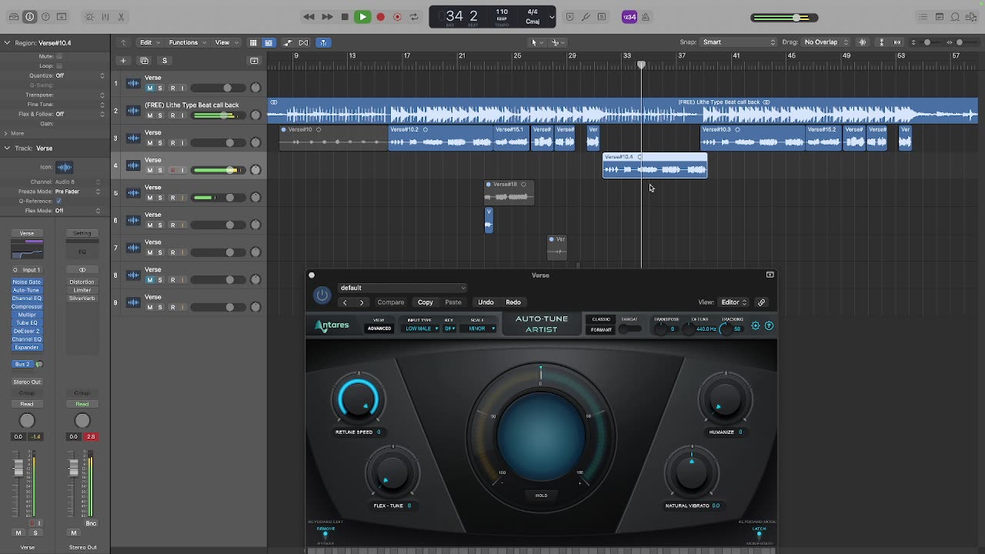Open the Mixer faders icon
Screen dimensions: 985x554
click(x=105, y=17)
